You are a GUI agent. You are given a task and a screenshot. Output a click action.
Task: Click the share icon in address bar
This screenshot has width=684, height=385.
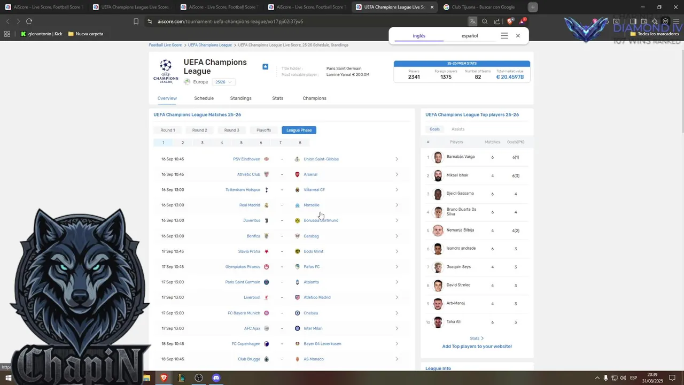point(497,21)
